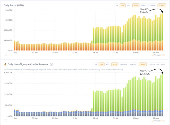Open info icon beside Credits Revenue title
The image size is (170, 125).
(51, 64)
